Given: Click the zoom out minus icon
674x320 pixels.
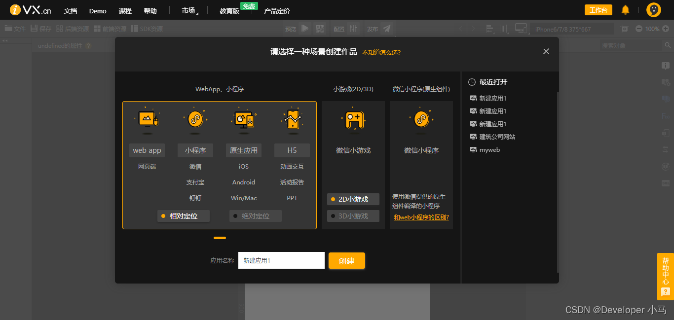Looking at the screenshot, I should (639, 29).
